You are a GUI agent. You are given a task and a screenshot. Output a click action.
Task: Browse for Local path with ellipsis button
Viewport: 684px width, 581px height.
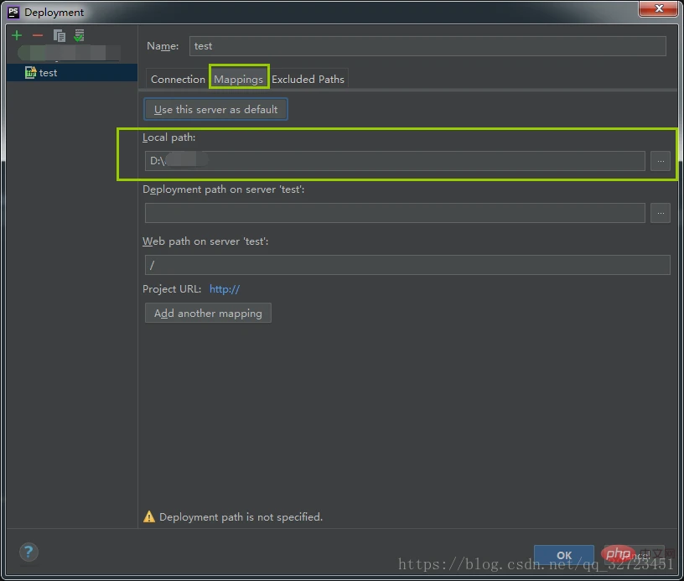[x=661, y=161]
